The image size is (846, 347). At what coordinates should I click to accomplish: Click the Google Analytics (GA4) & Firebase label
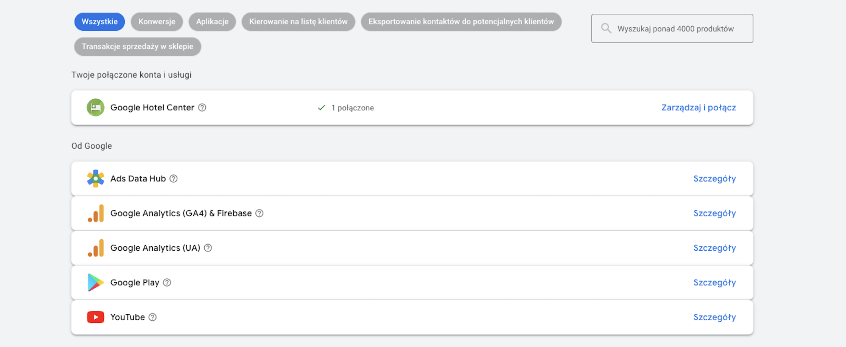(x=181, y=213)
